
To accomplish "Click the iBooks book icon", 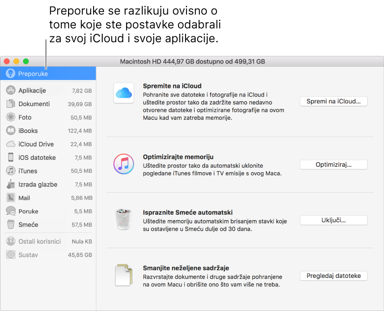I will (x=11, y=131).
